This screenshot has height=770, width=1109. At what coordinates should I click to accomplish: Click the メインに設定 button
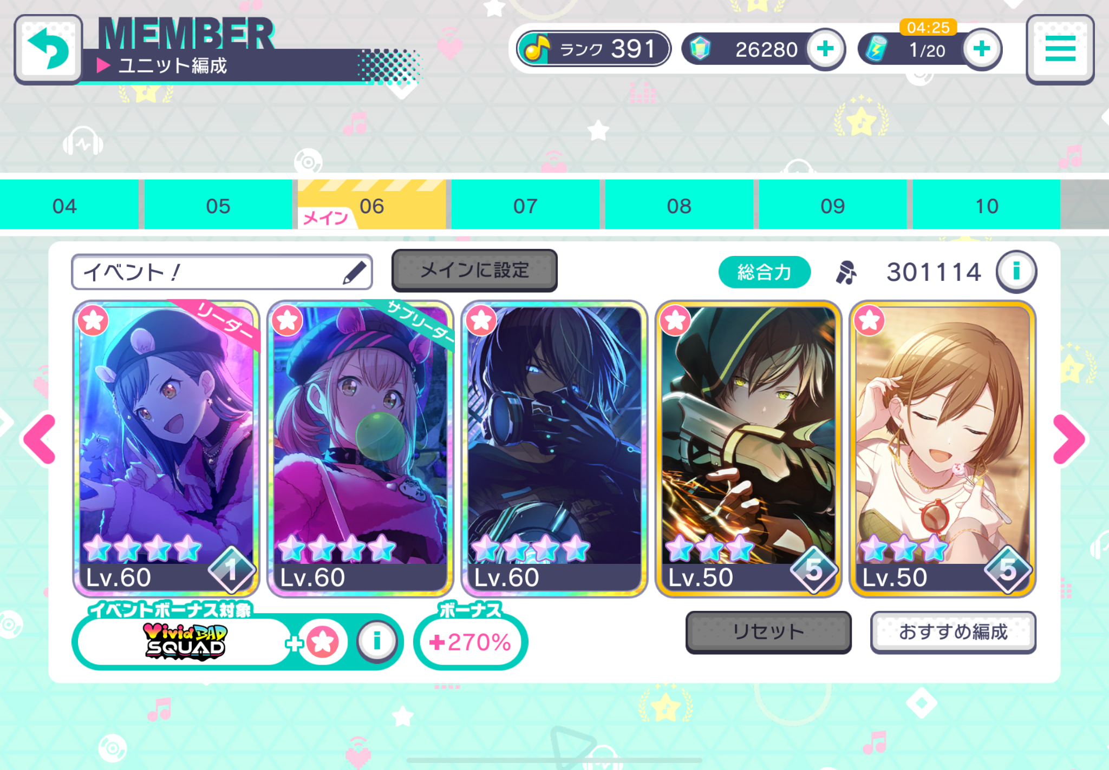tap(474, 270)
